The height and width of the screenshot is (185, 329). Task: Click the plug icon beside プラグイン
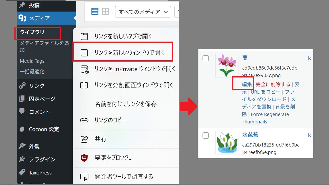click(x=22, y=159)
